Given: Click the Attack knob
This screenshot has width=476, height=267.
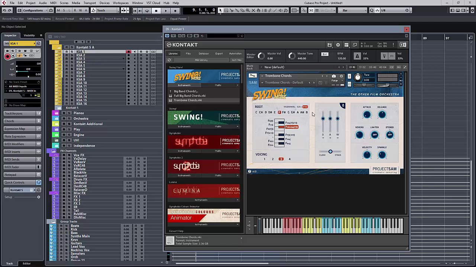Looking at the screenshot, I should pos(367,115).
